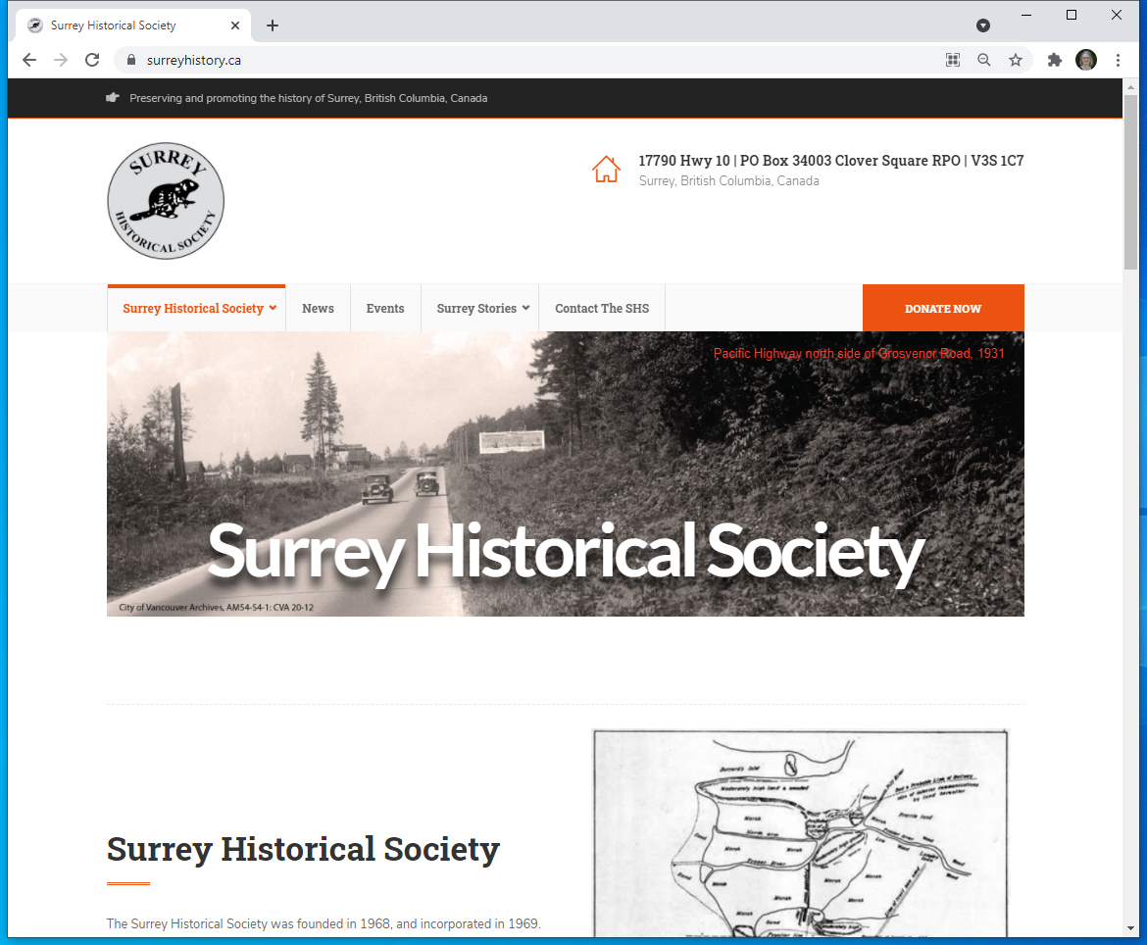This screenshot has height=945, width=1147.
Task: Open Contact The SHS link
Action: coord(602,308)
